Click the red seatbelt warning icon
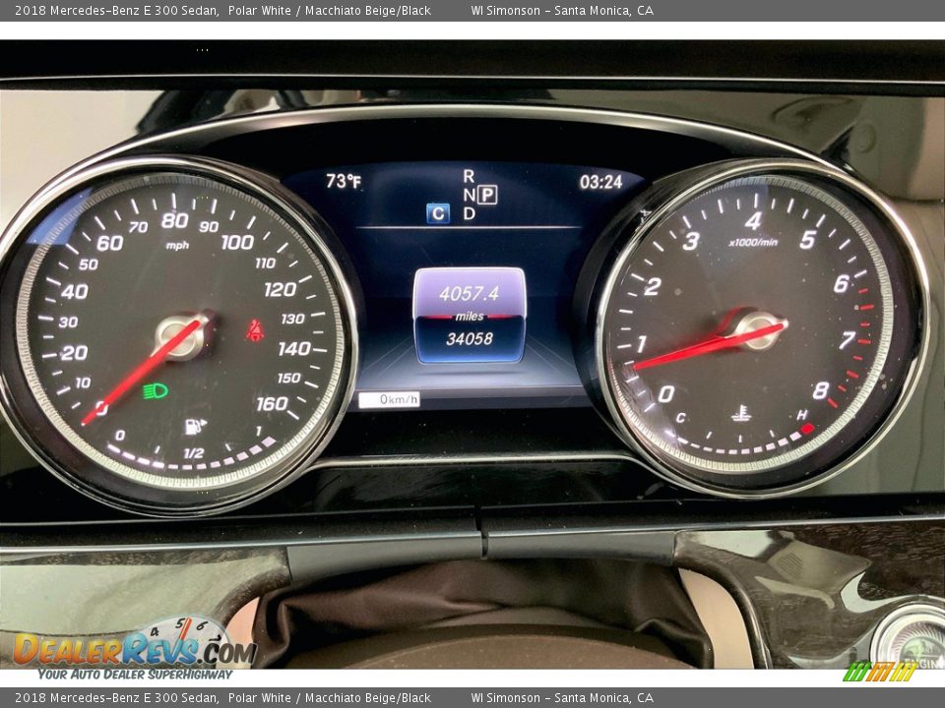945x708 pixels. coord(255,330)
